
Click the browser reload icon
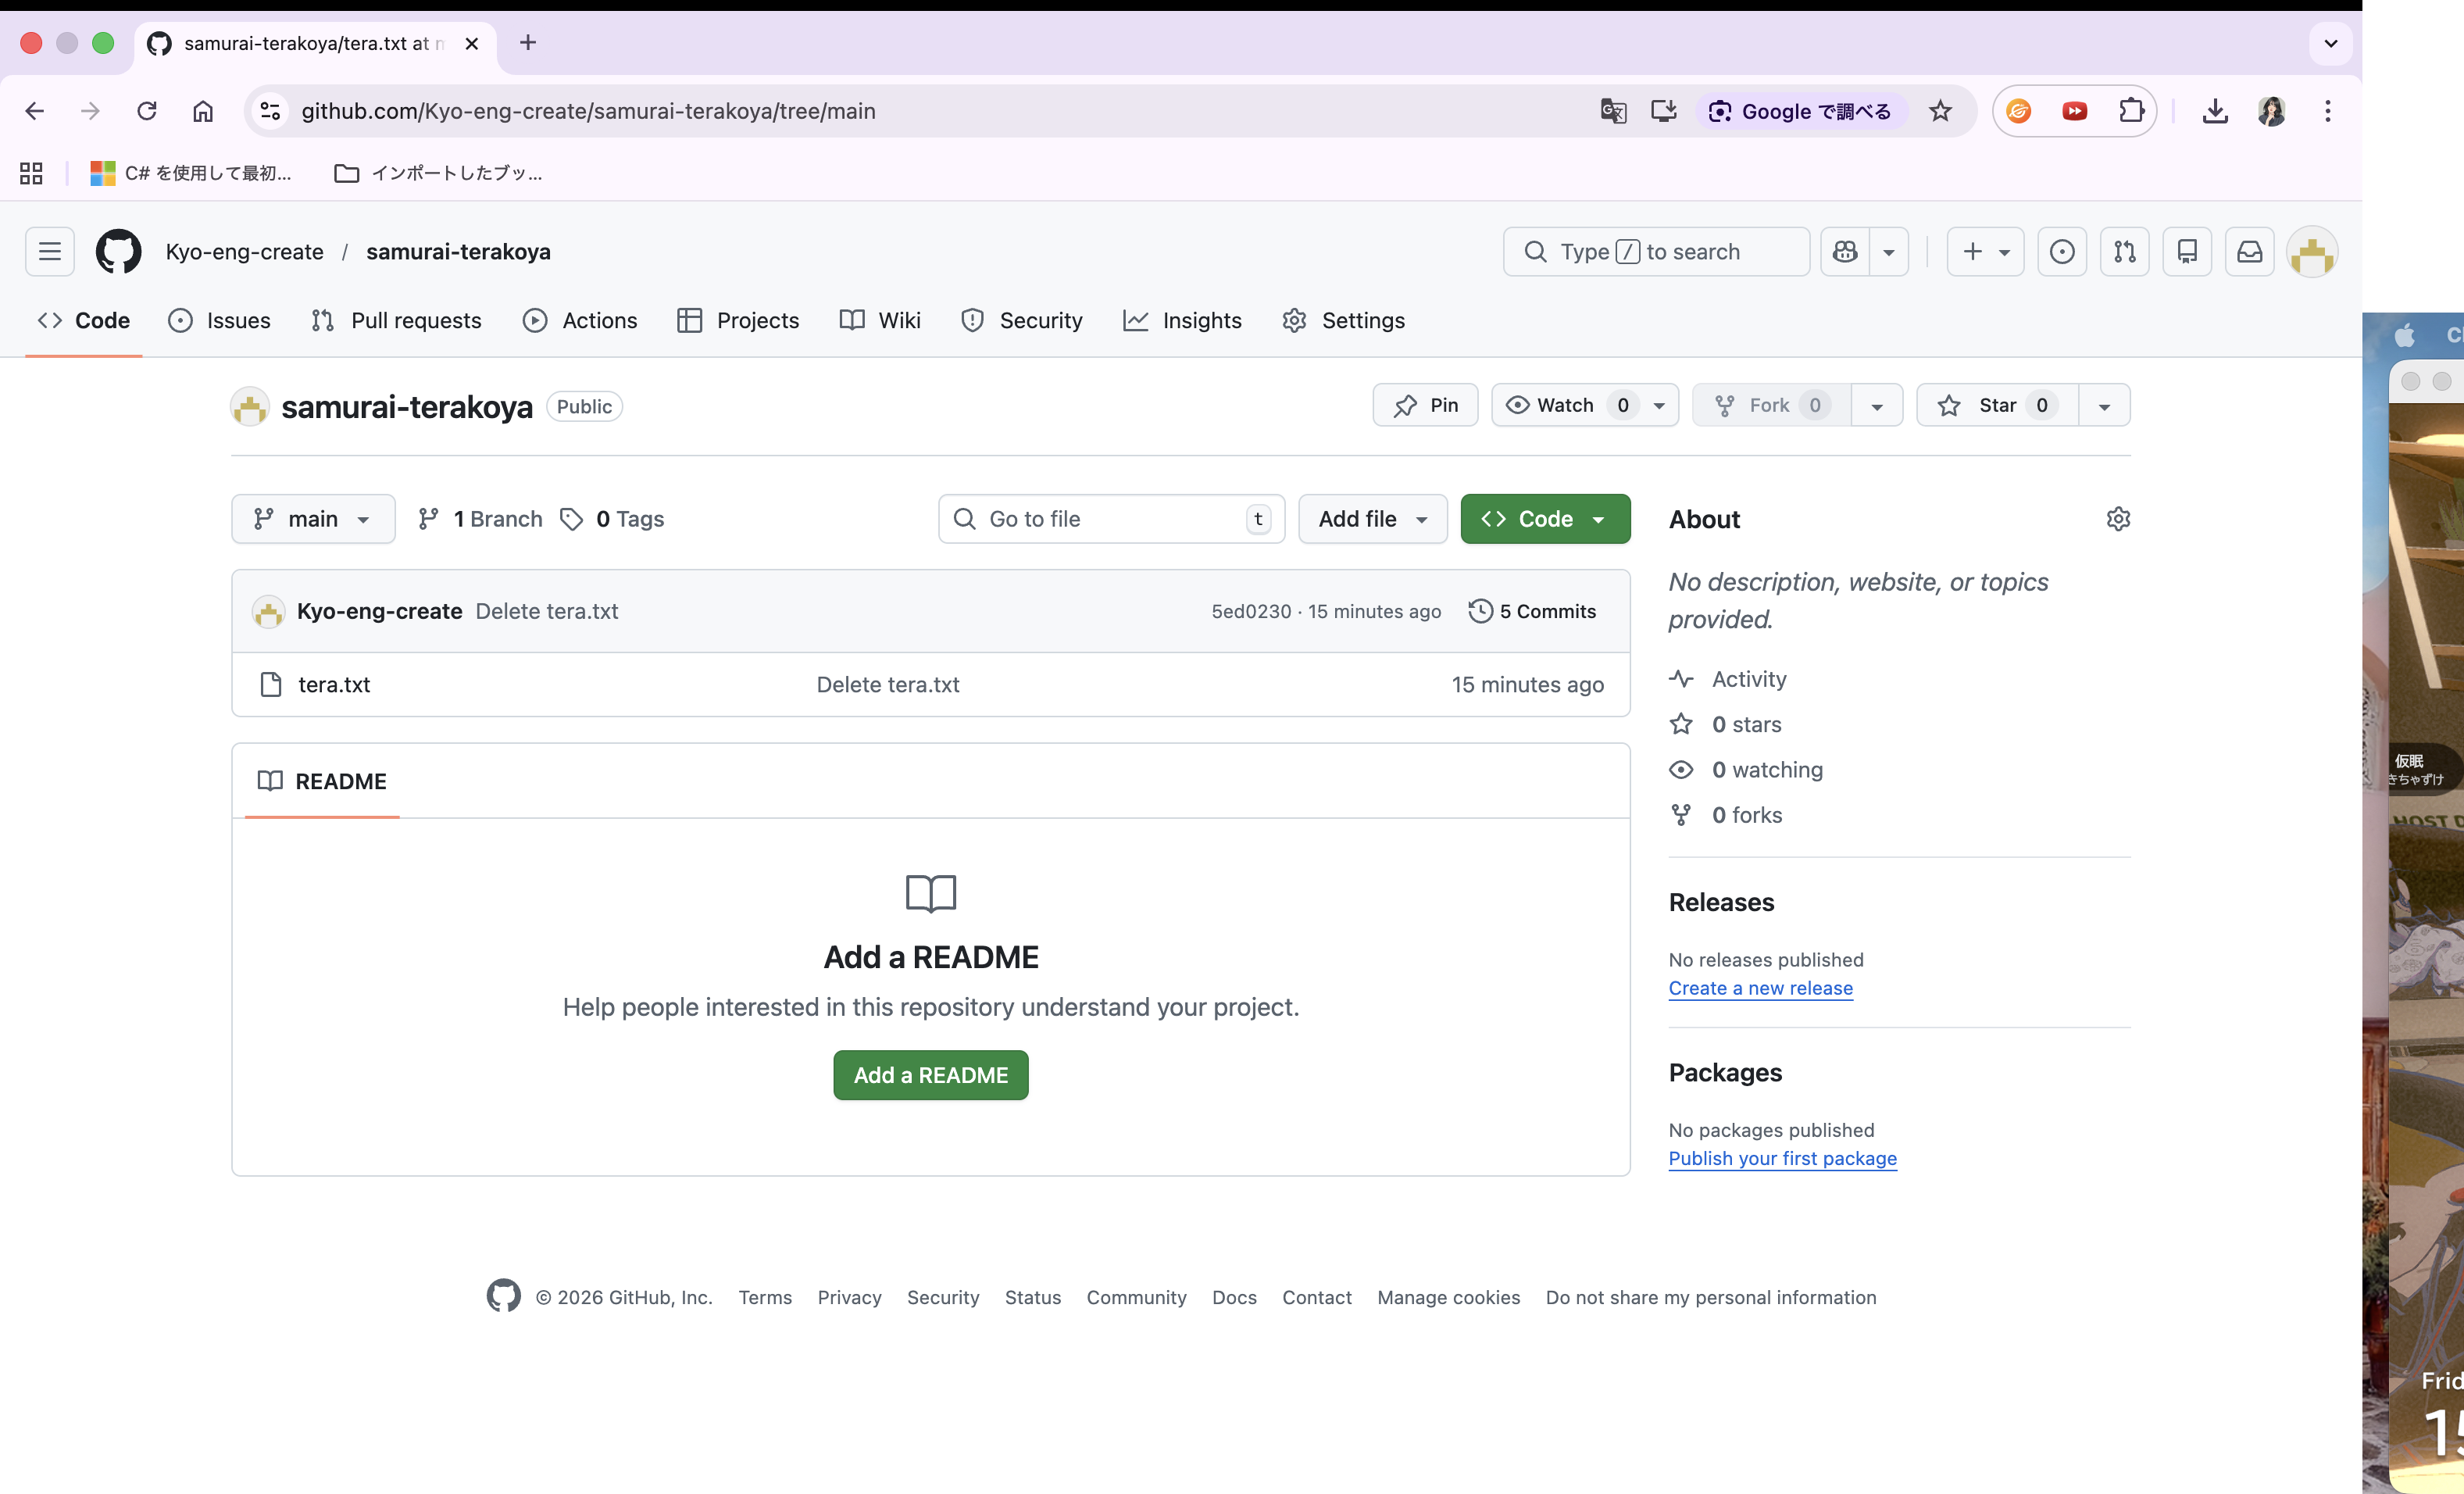tap(146, 111)
